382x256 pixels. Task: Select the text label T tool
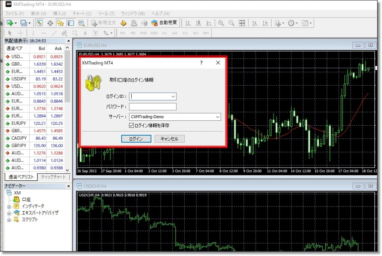(x=95, y=33)
